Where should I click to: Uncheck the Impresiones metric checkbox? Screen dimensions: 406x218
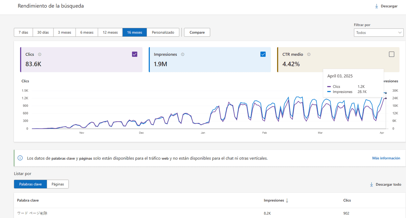(263, 54)
